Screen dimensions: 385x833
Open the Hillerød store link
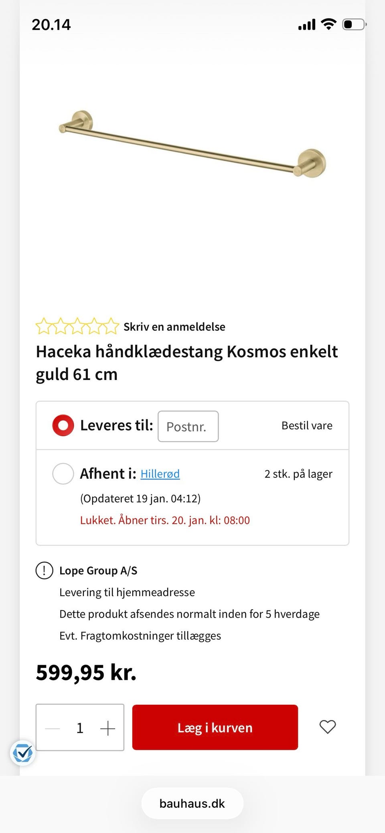[160, 474]
